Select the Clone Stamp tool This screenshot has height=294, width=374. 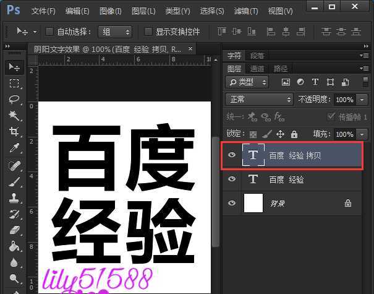tap(14, 198)
